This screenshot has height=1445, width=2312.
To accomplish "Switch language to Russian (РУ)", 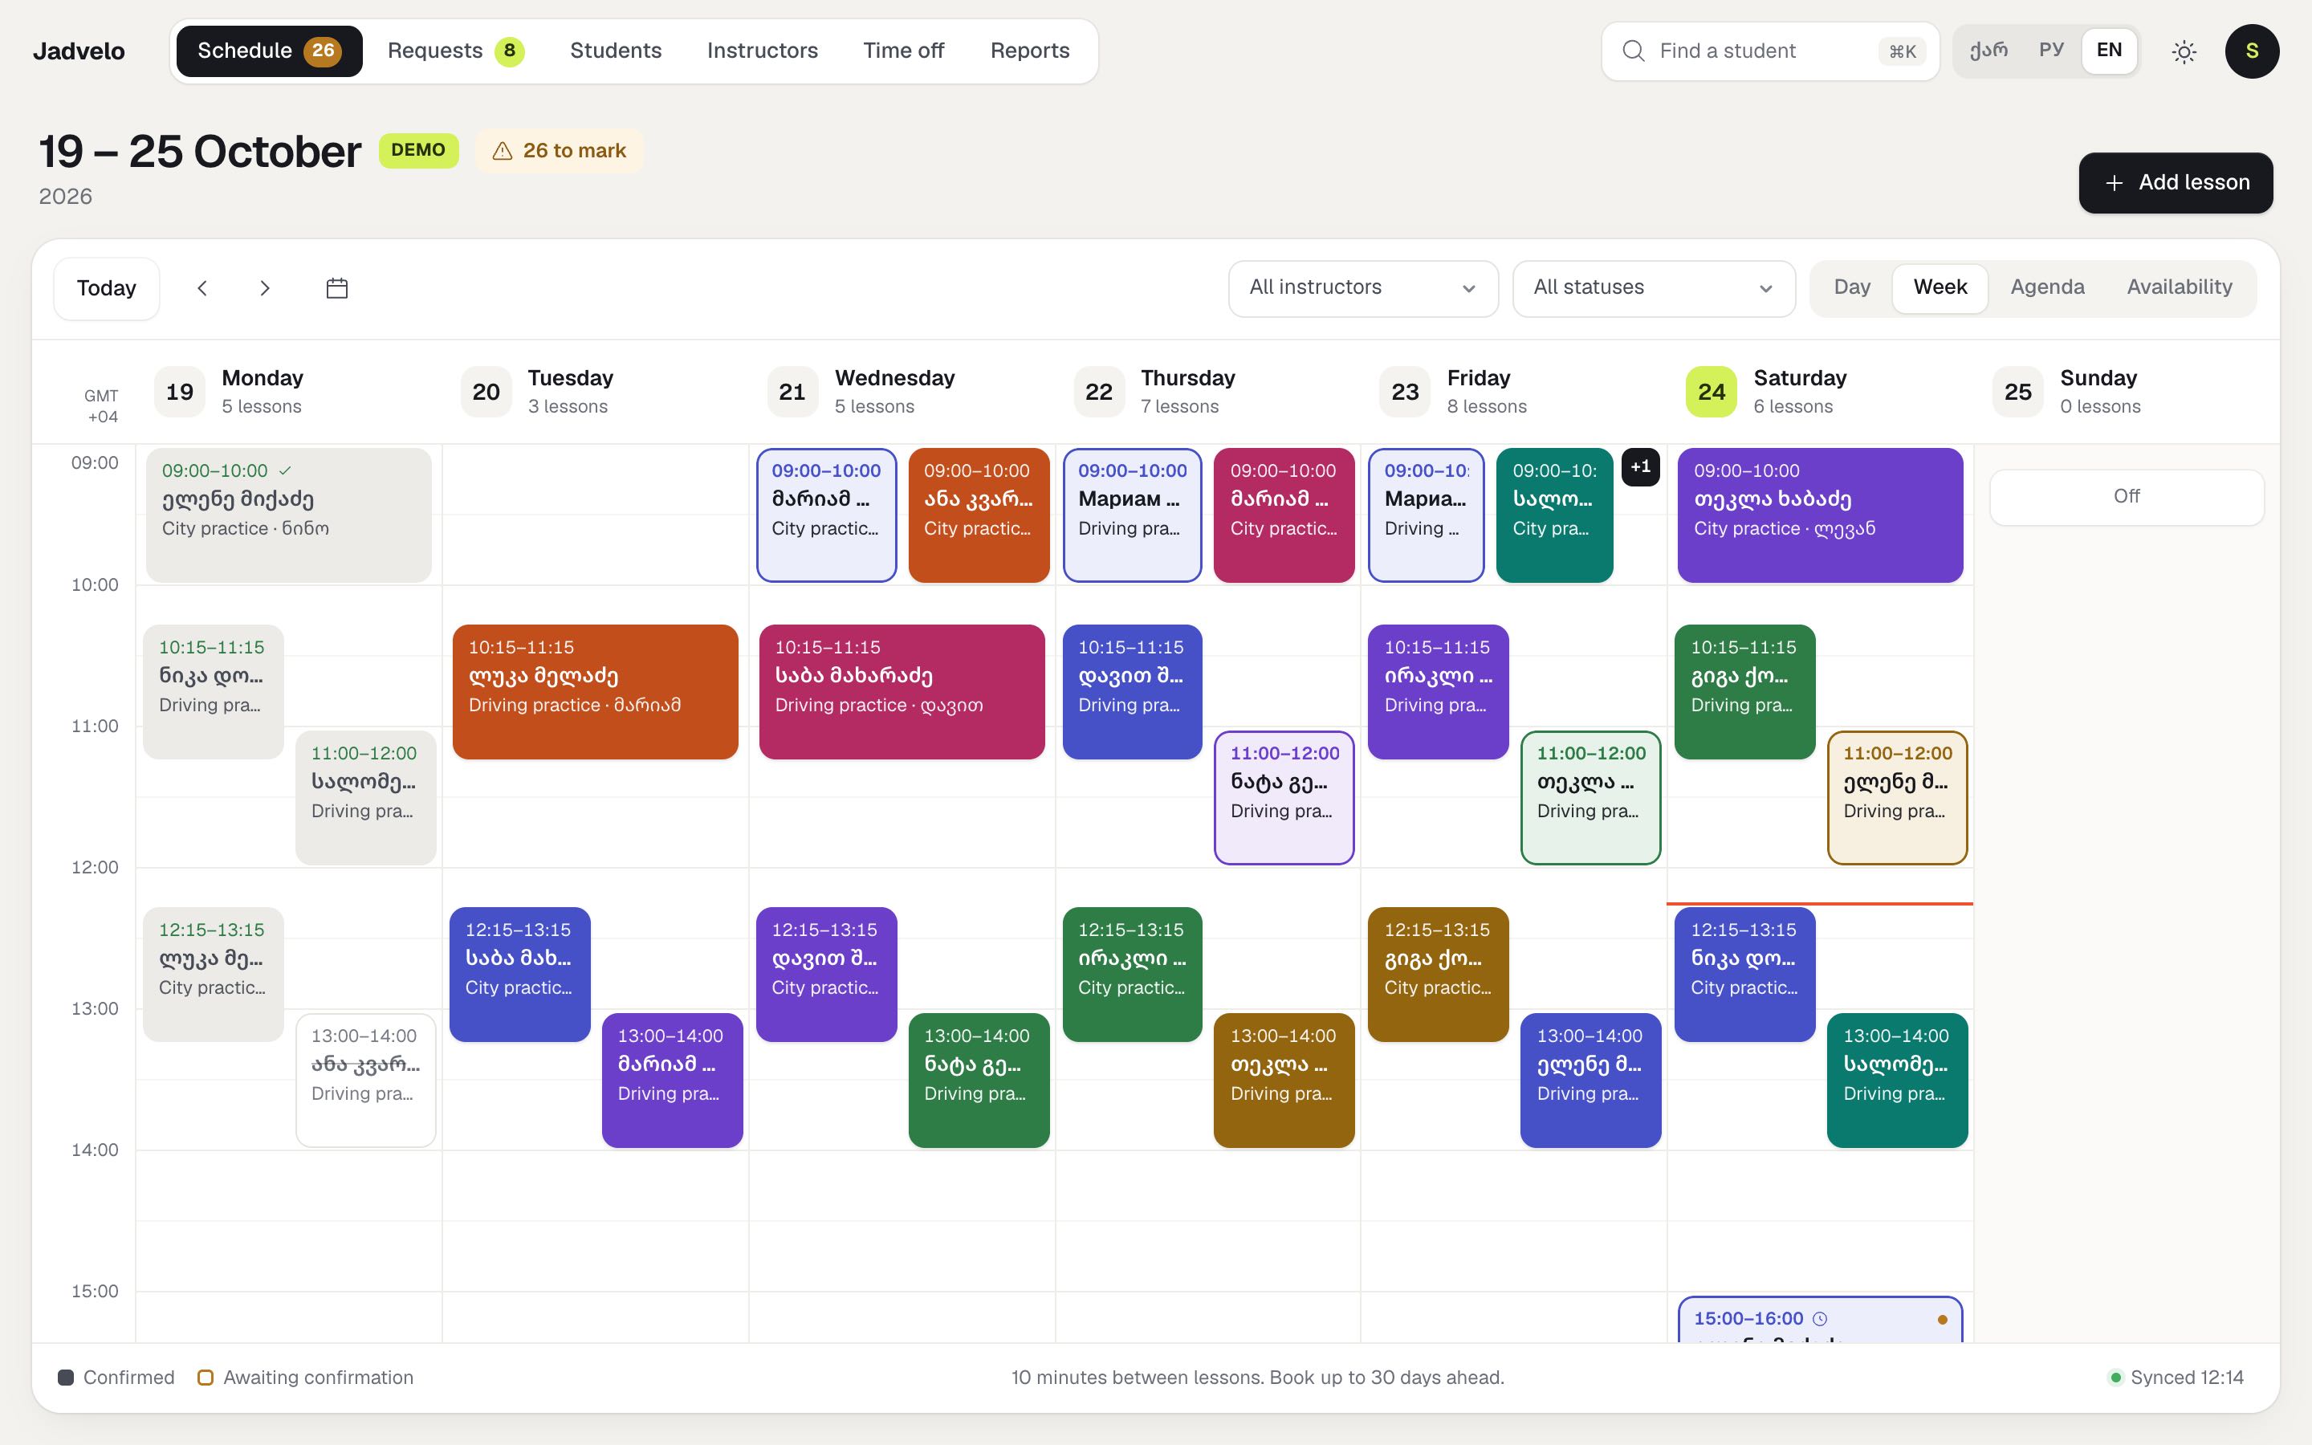I will pos(2050,51).
